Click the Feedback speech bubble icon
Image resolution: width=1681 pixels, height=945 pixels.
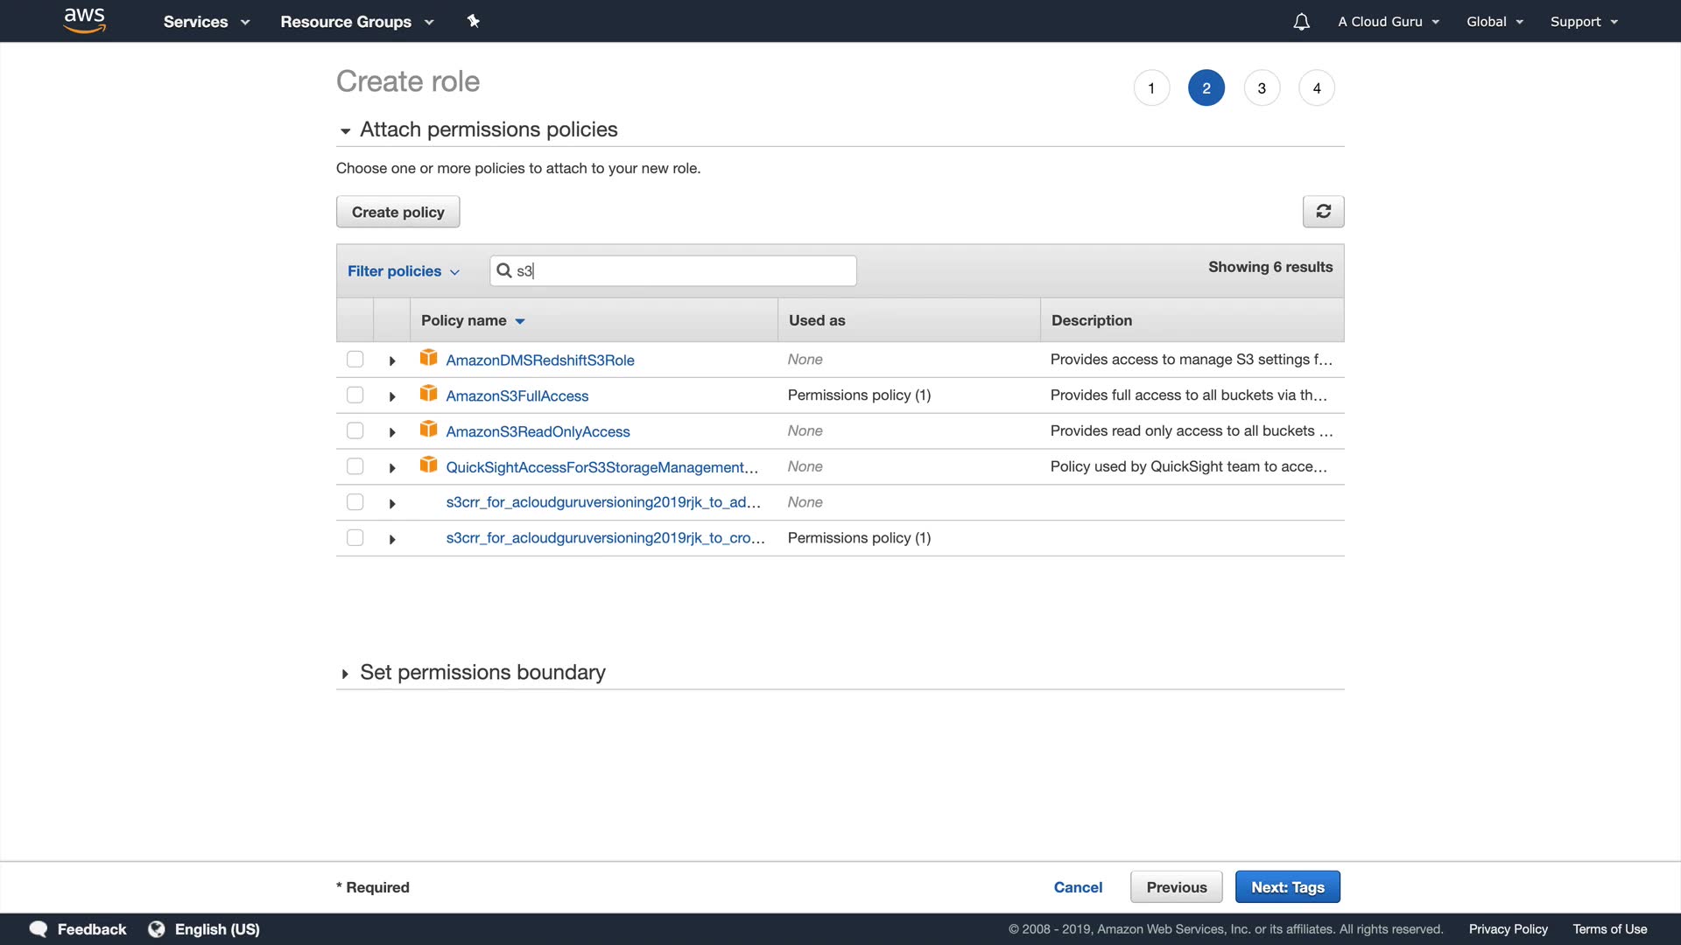pos(39,929)
